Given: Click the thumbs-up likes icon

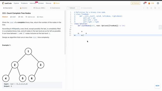Looking at the screenshot, I should click(x=11, y=17).
